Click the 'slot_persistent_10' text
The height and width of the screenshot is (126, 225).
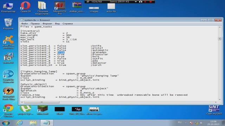(x=36, y=65)
